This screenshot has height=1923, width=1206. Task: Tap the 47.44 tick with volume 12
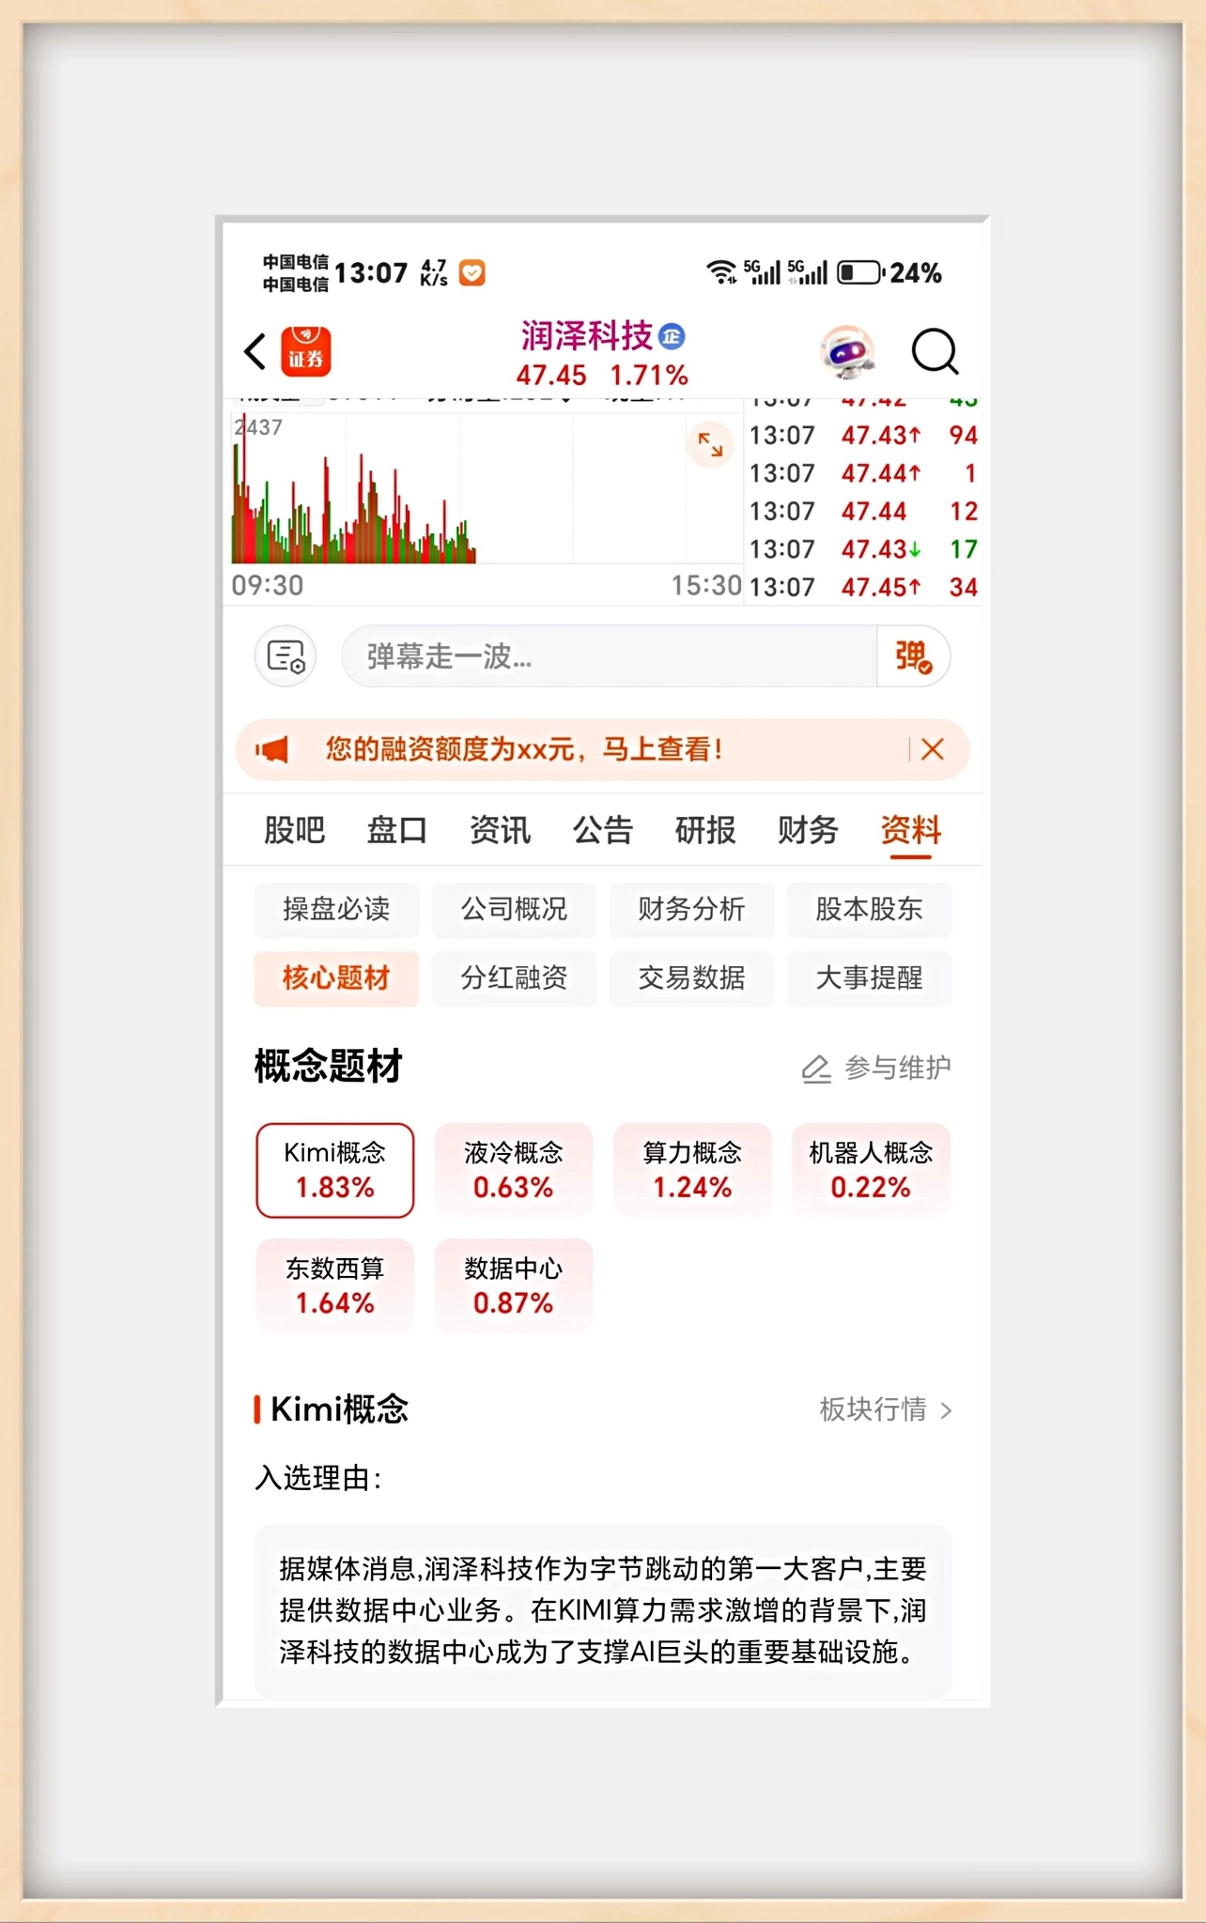pyautogui.click(x=863, y=512)
